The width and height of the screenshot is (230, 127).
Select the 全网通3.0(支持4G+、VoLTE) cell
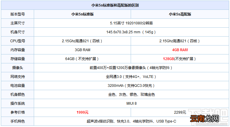coord(131,77)
